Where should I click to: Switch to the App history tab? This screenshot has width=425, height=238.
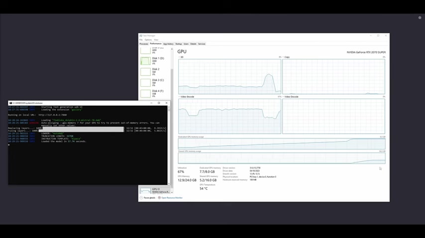168,44
